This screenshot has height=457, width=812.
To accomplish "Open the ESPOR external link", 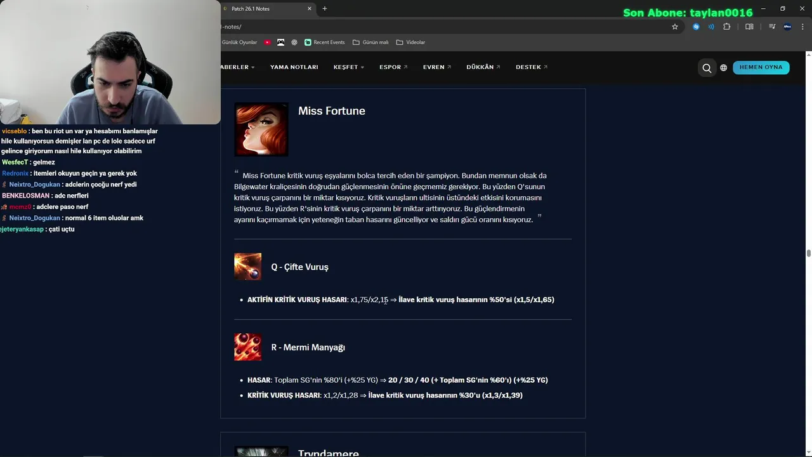I will (x=393, y=67).
